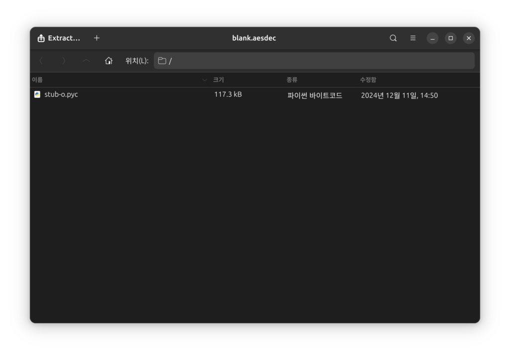The height and width of the screenshot is (356, 510).
Task: Go back with the left arrow
Action: (x=41, y=61)
